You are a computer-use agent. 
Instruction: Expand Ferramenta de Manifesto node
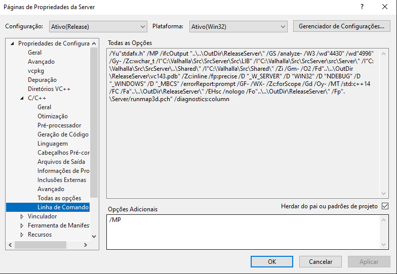coord(22,225)
